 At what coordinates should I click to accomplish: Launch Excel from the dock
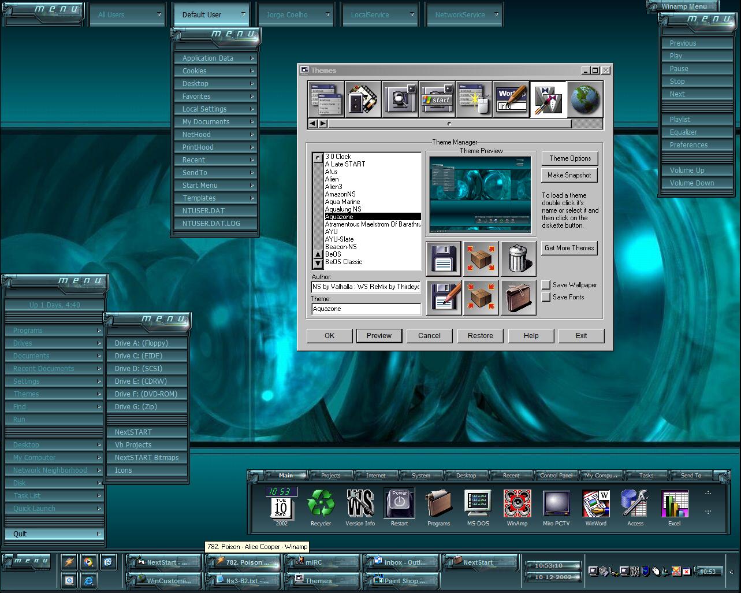pyautogui.click(x=674, y=507)
